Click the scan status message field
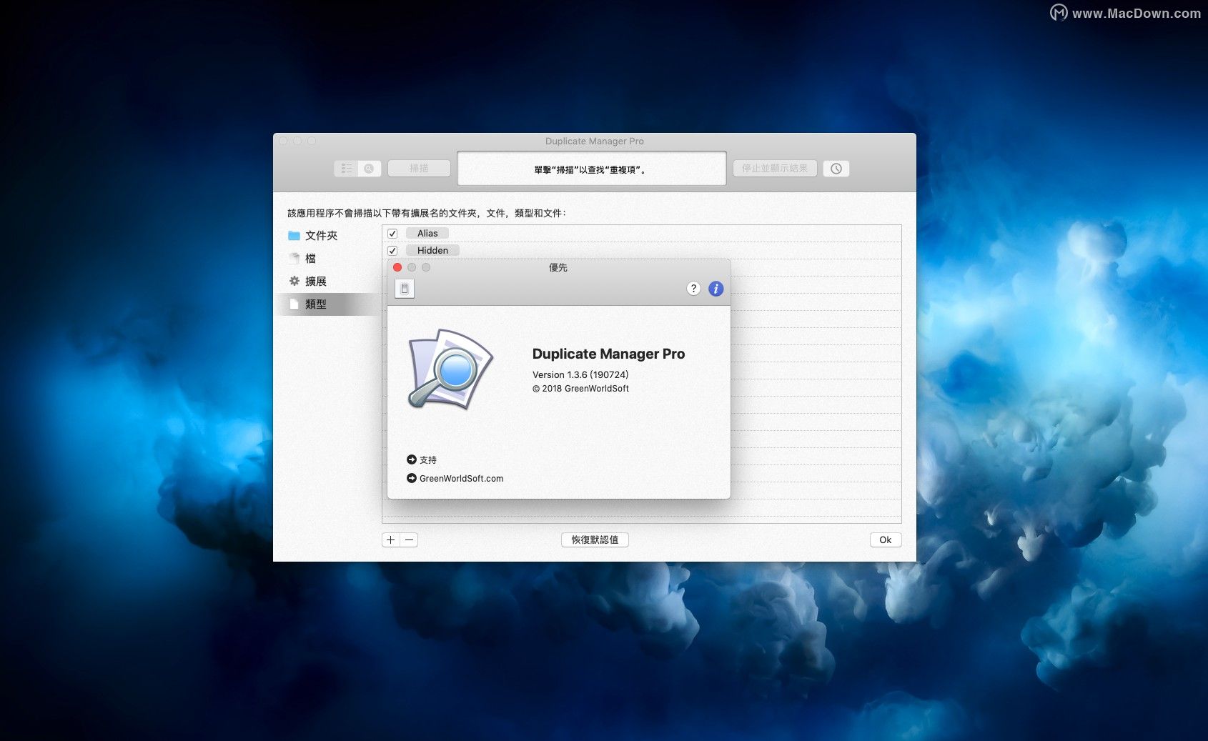This screenshot has height=741, width=1208. [592, 169]
